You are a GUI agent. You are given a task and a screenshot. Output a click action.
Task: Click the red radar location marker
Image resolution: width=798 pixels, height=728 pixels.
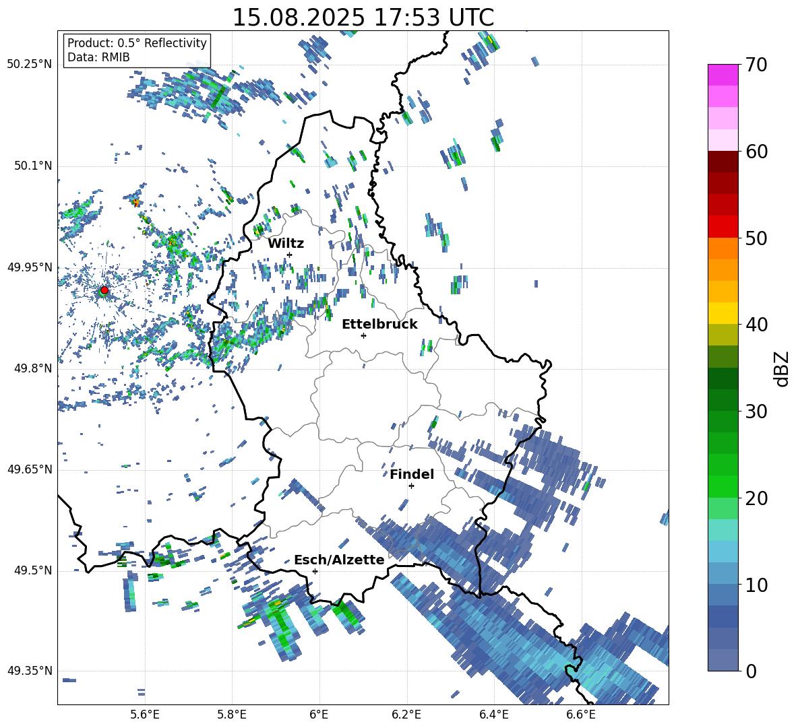pos(104,290)
